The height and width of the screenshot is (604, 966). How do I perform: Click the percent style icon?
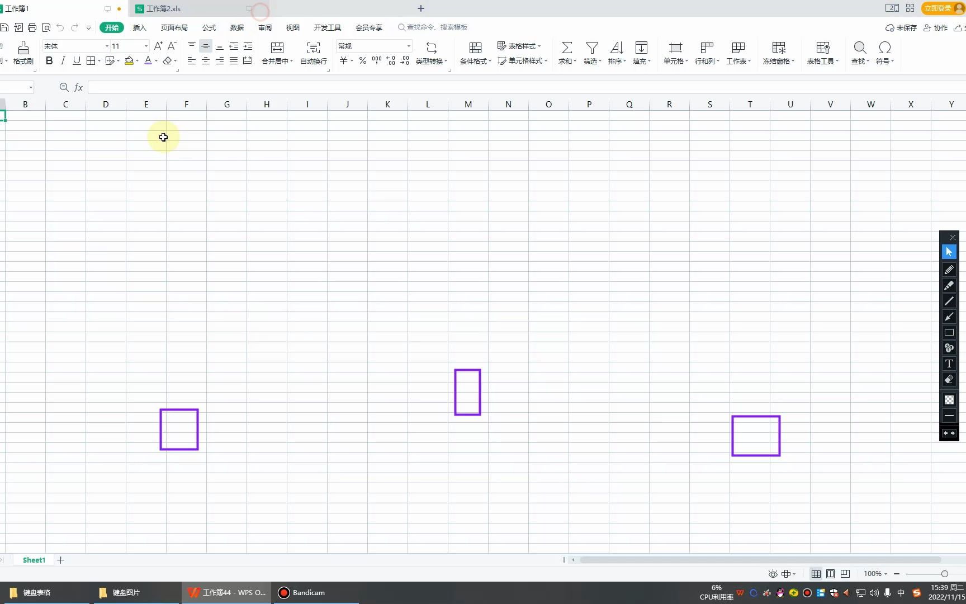(363, 61)
